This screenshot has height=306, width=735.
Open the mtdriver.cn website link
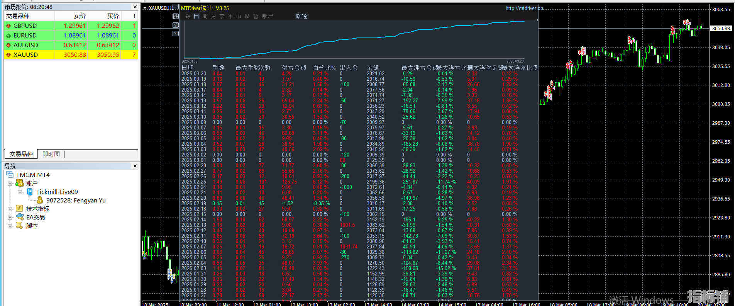coord(524,8)
